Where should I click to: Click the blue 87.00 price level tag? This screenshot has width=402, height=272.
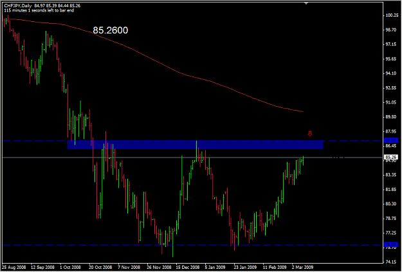click(x=390, y=140)
